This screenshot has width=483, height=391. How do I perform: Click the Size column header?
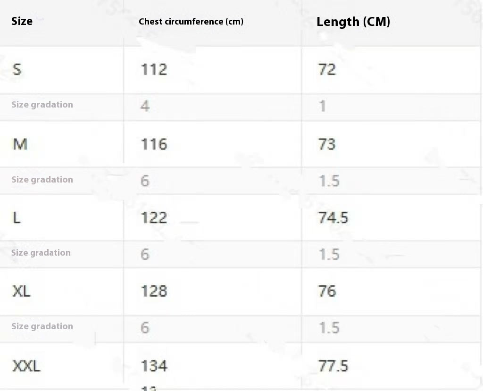(x=22, y=21)
